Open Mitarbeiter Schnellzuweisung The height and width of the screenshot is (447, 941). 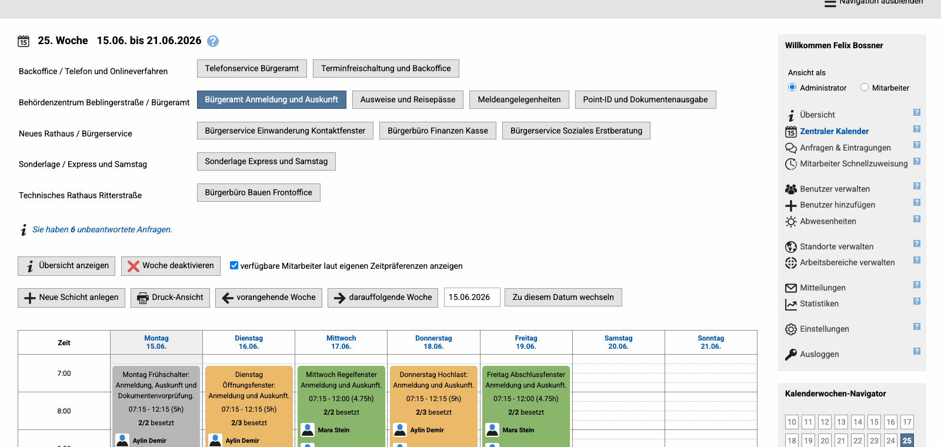tap(853, 164)
